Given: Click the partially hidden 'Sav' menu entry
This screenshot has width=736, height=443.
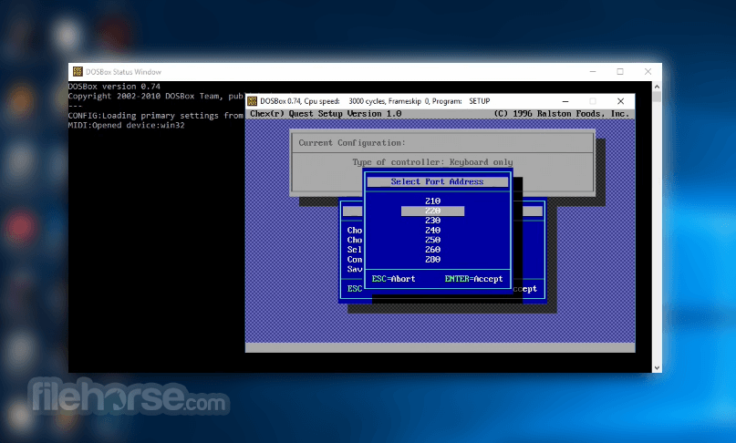Looking at the screenshot, I should 355,270.
